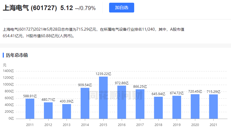The image size is (231, 129).
Task: Click the --/0.79% change value
Action: point(85,8)
